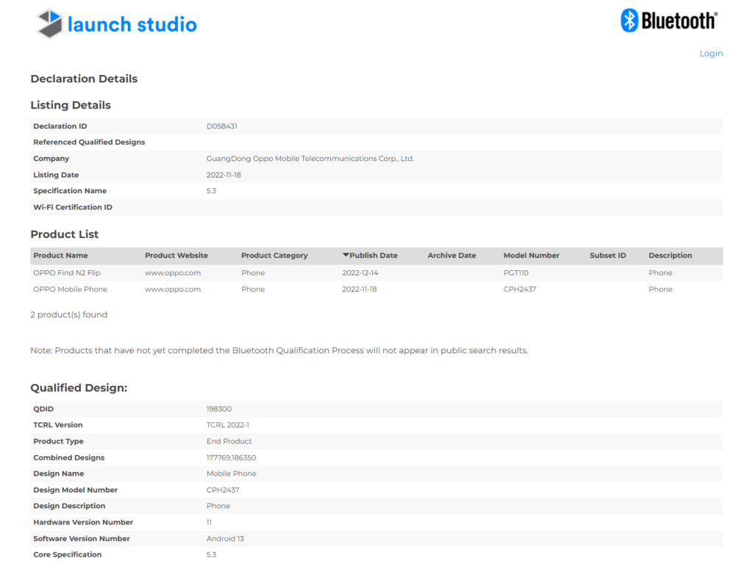The height and width of the screenshot is (561, 753).
Task: Select Declaration ID value D058431
Action: click(221, 126)
